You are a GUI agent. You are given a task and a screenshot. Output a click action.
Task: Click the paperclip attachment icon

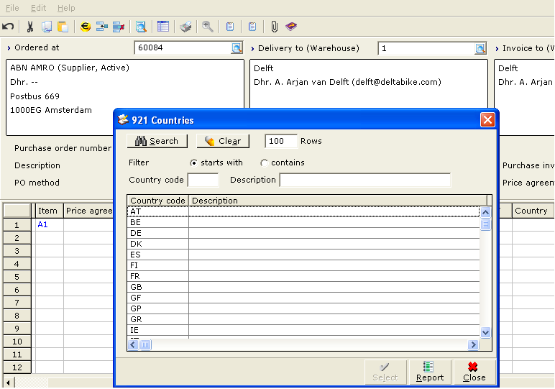[274, 27]
